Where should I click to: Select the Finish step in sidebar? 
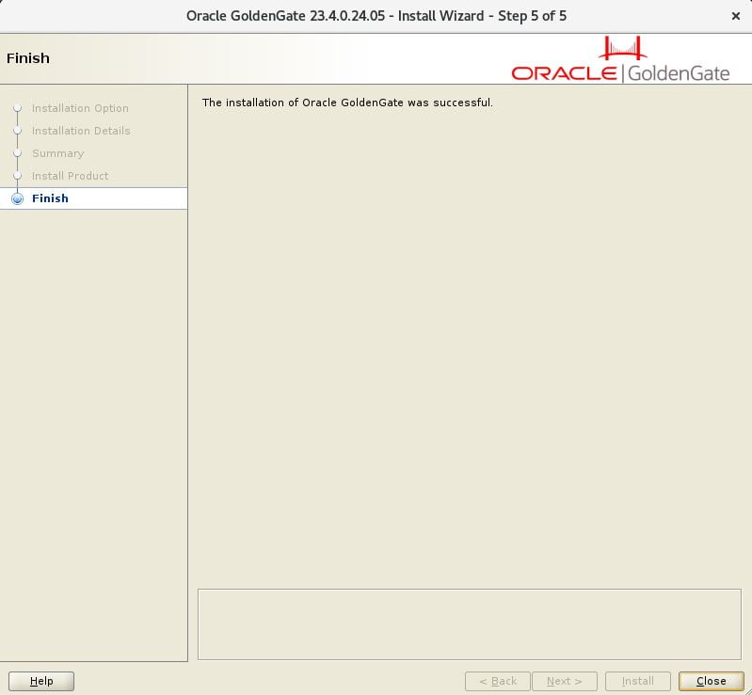point(93,198)
